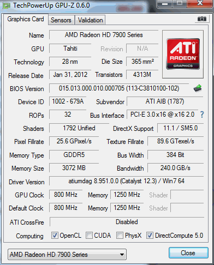This screenshot has width=214, height=265.
Task: Click the BIOS save chip icon
Action: (x=198, y=88)
